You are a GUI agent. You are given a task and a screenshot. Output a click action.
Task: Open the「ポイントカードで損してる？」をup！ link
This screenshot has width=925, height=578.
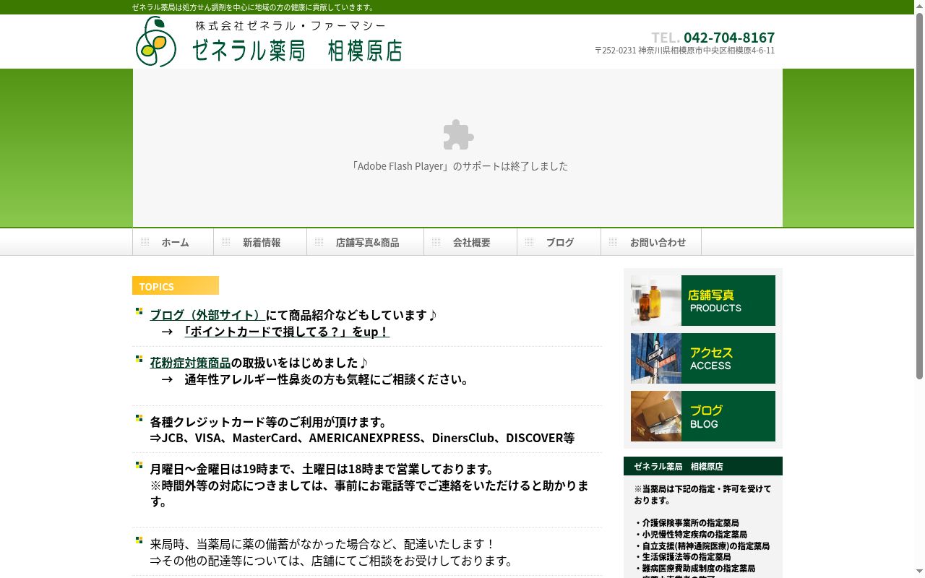pos(287,332)
